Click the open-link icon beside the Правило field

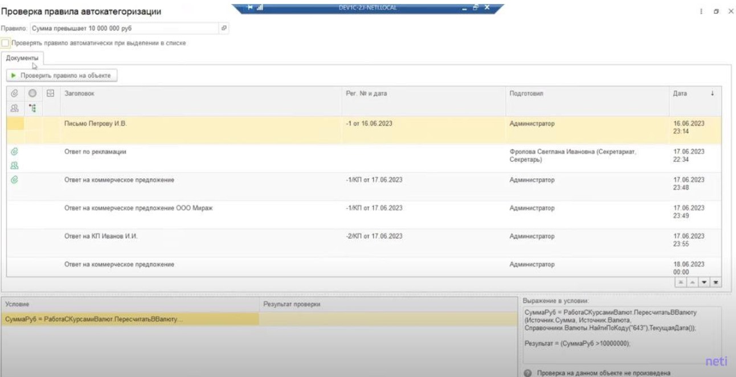click(224, 28)
